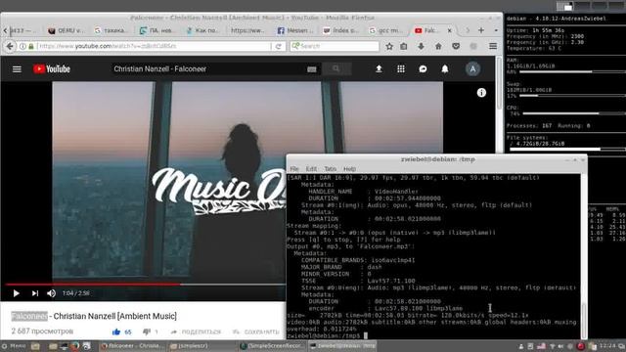Image resolution: width=626 pixels, height=352 pixels.
Task: Switch to the SimpleScreenRecorder taskbar window
Action: click(x=272, y=346)
